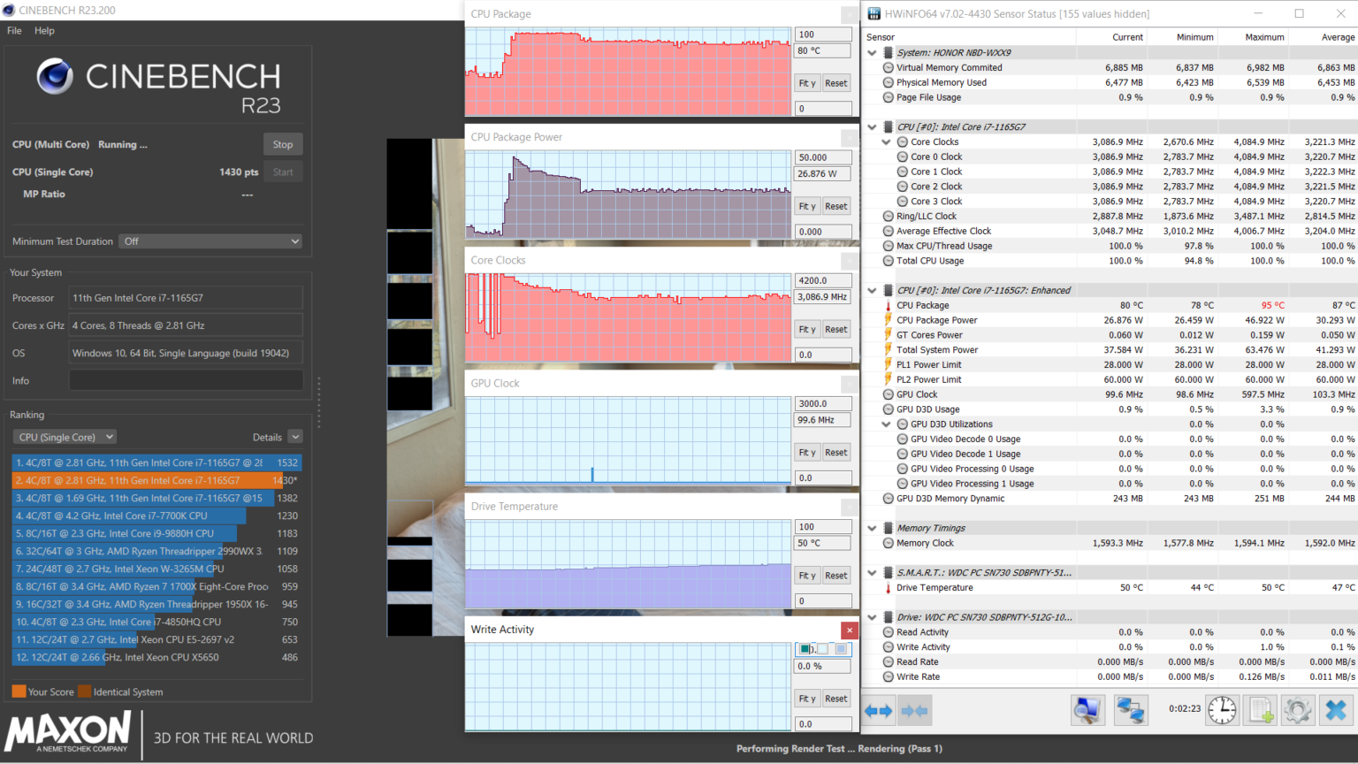This screenshot has height=764, width=1358.
Task: Click the Cinebench title bar icon
Action: pyautogui.click(x=9, y=11)
